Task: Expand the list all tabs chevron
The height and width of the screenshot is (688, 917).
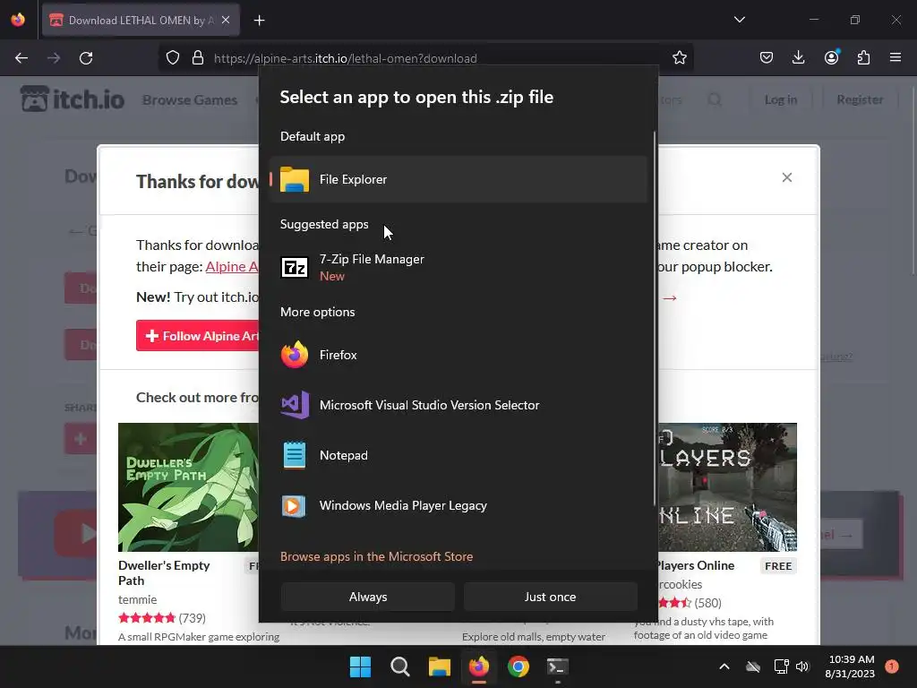Action: (x=739, y=20)
